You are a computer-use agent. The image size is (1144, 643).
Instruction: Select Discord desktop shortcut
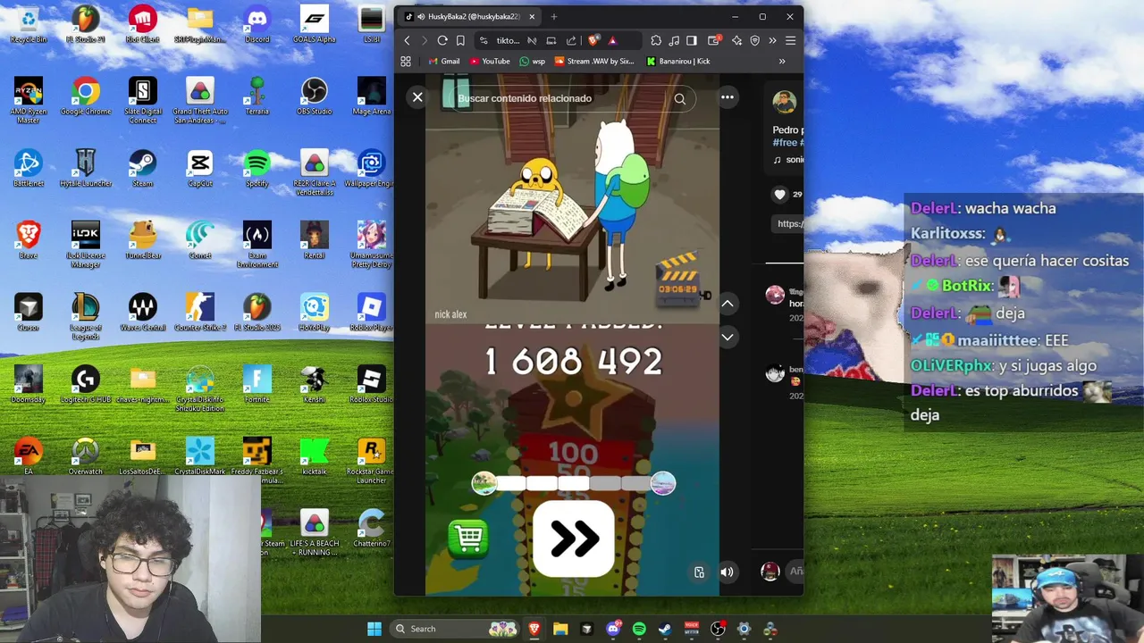coord(257,24)
